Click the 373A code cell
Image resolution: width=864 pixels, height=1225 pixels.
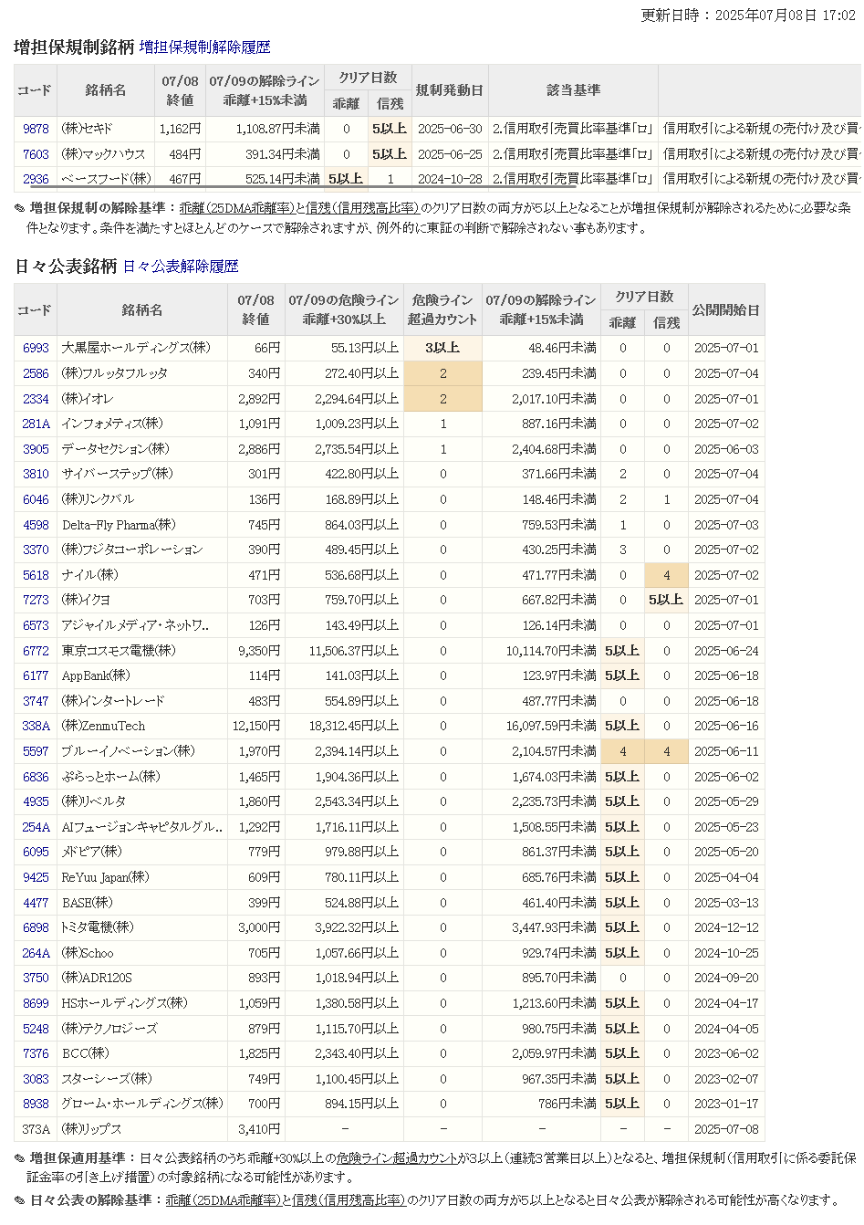[x=36, y=1129]
